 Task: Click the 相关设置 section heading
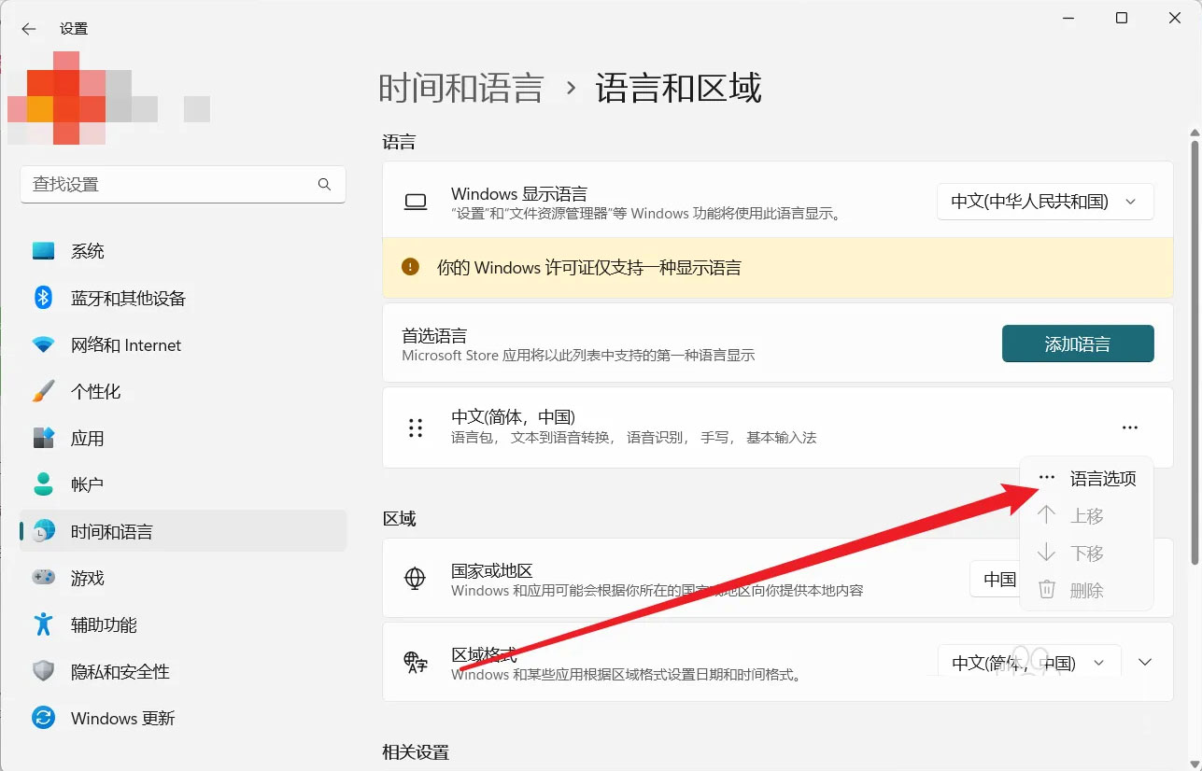[x=416, y=752]
